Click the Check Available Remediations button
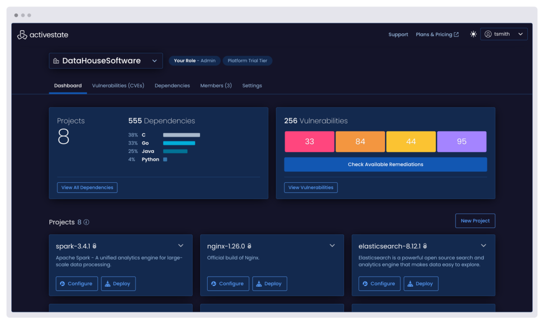 click(x=385, y=164)
